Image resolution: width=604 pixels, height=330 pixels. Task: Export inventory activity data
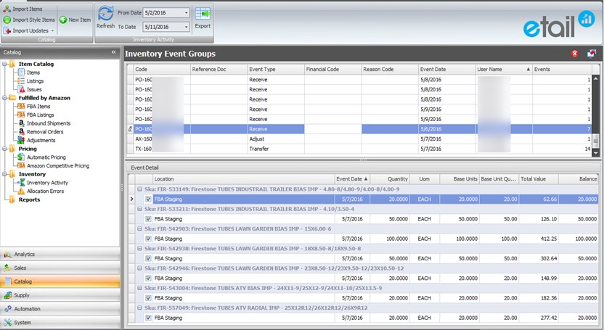[203, 18]
